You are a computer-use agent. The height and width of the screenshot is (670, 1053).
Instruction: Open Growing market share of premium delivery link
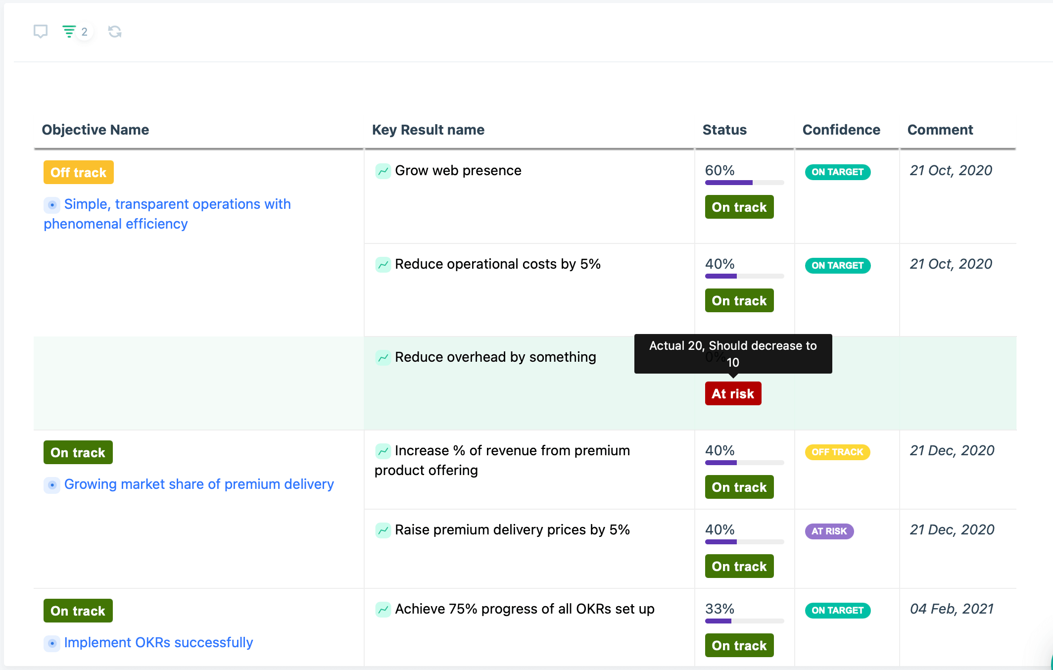click(199, 484)
